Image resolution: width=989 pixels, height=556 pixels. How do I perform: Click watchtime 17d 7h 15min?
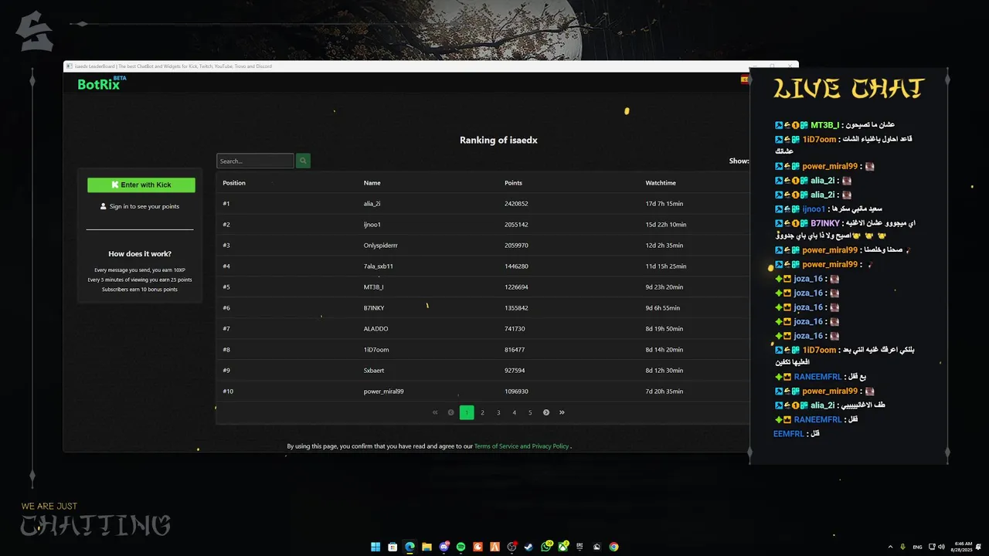coord(664,204)
